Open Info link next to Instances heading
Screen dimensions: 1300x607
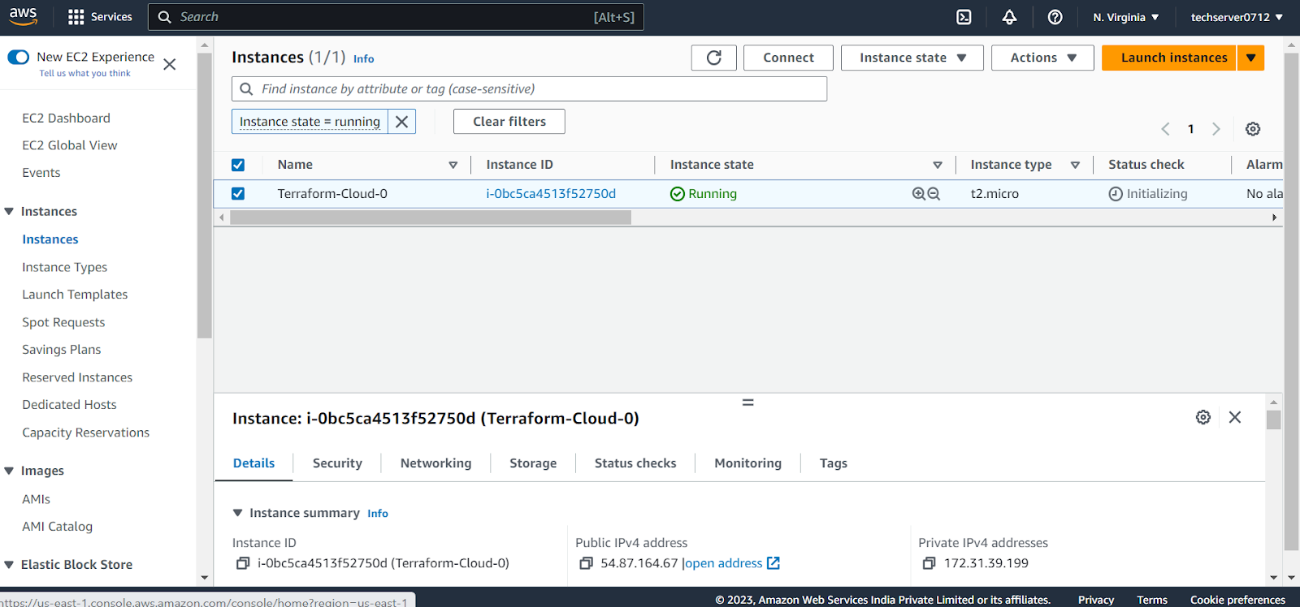[363, 59]
